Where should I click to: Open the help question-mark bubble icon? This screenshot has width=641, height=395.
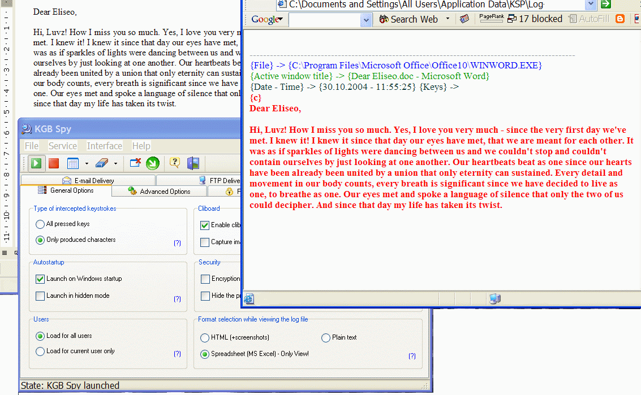[x=175, y=163]
